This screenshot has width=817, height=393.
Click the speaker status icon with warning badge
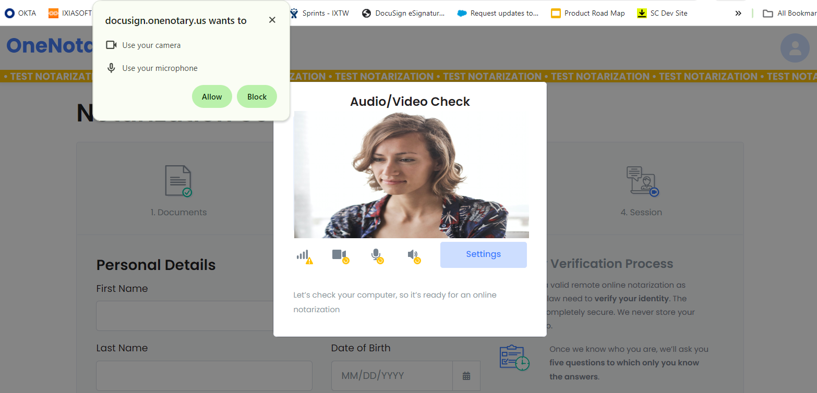pos(413,255)
